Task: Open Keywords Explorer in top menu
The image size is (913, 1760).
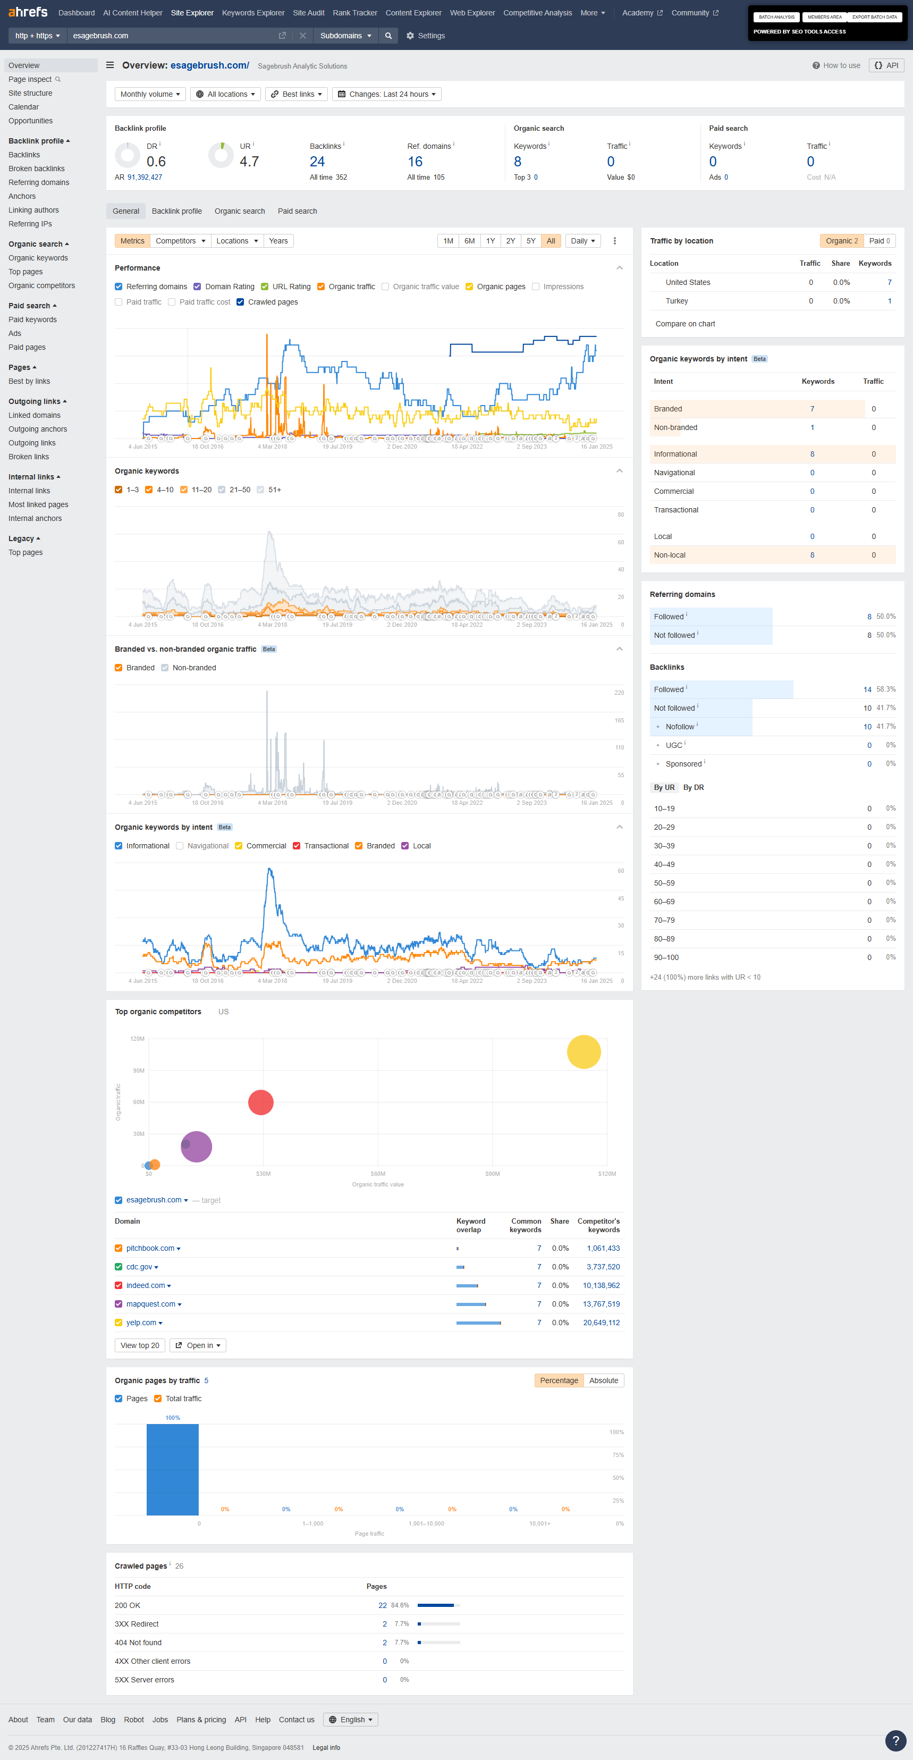Action: tap(252, 13)
